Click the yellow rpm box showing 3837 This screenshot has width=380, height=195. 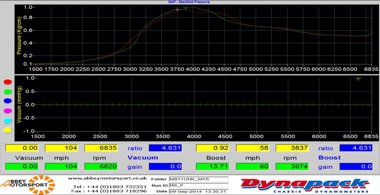pyautogui.click(x=292, y=148)
